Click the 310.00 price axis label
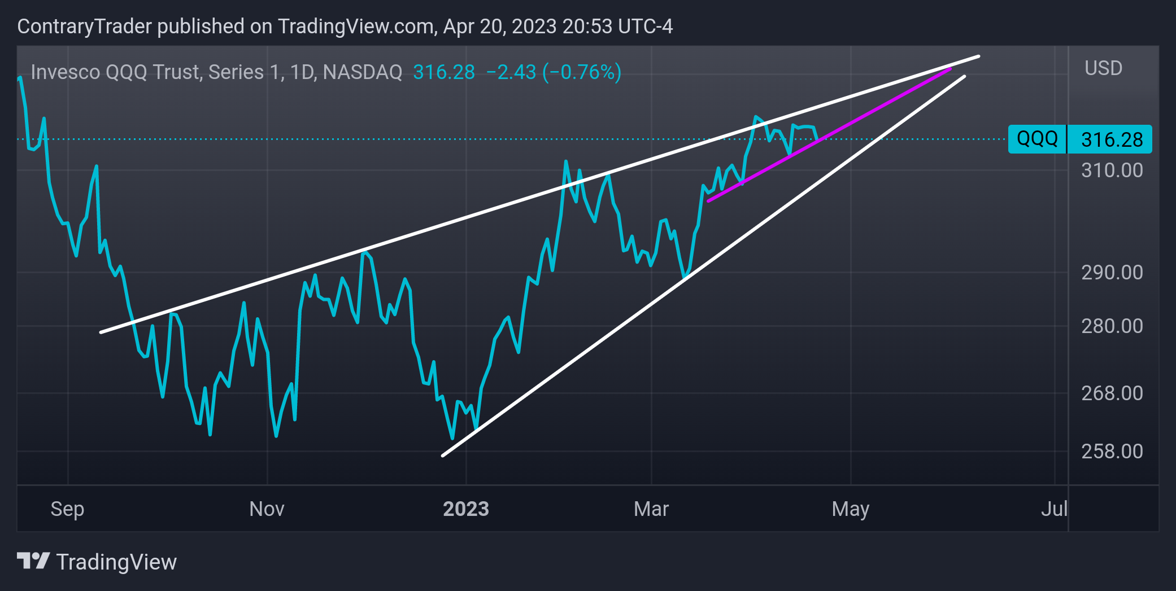1176x591 pixels. click(1112, 170)
